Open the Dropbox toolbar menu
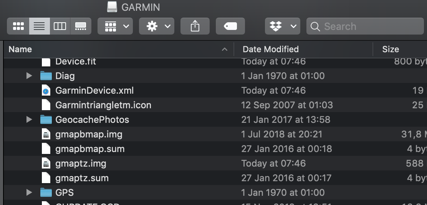The width and height of the screenshot is (427, 205). pos(283,26)
